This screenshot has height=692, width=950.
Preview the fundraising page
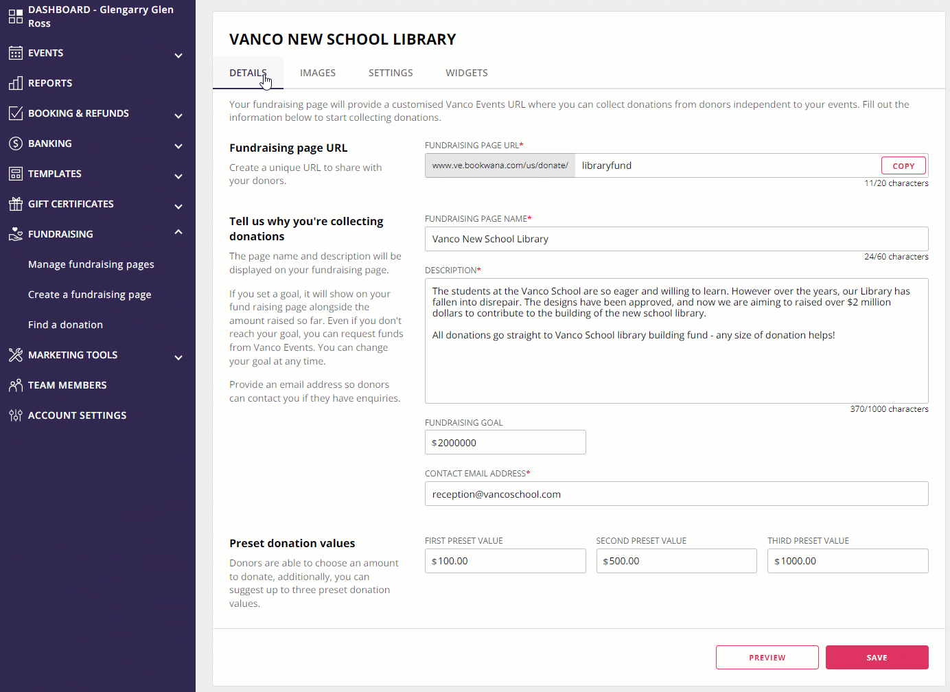tap(767, 657)
